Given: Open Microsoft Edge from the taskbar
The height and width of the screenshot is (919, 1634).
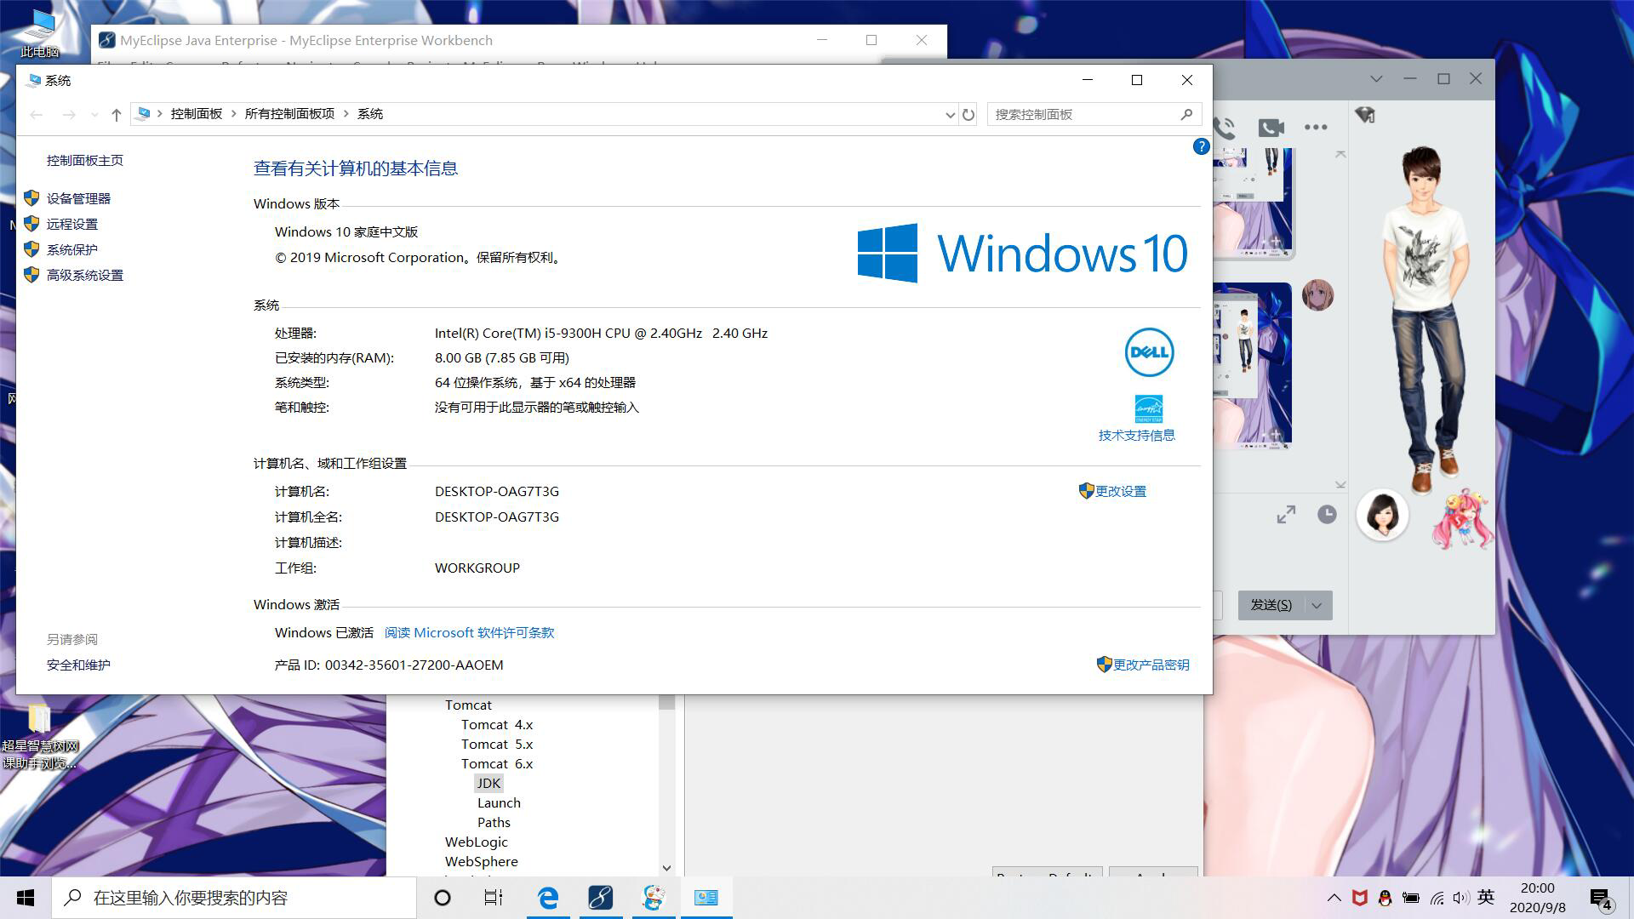Looking at the screenshot, I should (x=548, y=898).
